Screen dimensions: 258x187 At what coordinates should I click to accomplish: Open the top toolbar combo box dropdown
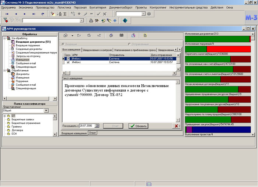click(143, 14)
